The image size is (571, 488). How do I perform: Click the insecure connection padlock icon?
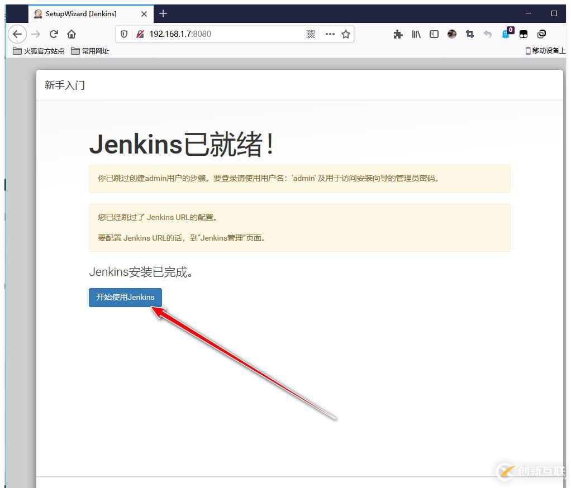[140, 34]
